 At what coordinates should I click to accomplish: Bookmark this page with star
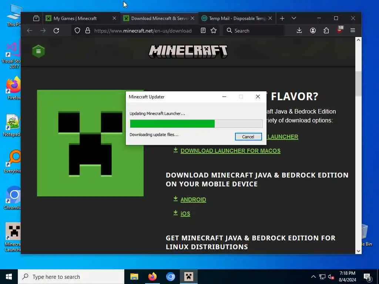tap(214, 31)
